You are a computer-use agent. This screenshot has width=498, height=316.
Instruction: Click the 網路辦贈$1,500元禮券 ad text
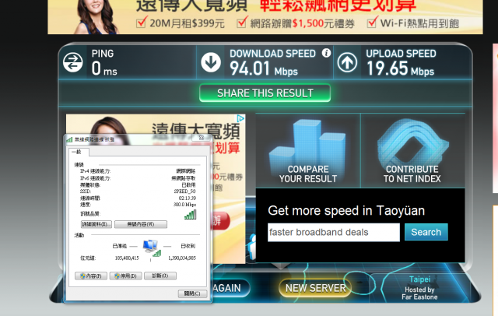(x=303, y=23)
